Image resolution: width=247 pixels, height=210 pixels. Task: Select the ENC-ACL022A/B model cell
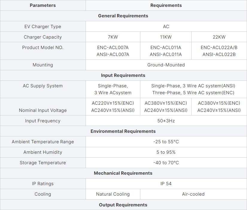point(219,51)
